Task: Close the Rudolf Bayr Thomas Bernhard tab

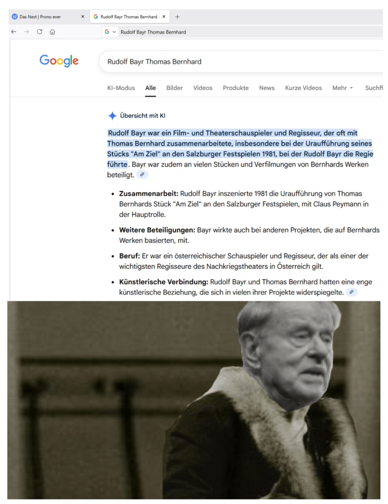Action: point(164,17)
